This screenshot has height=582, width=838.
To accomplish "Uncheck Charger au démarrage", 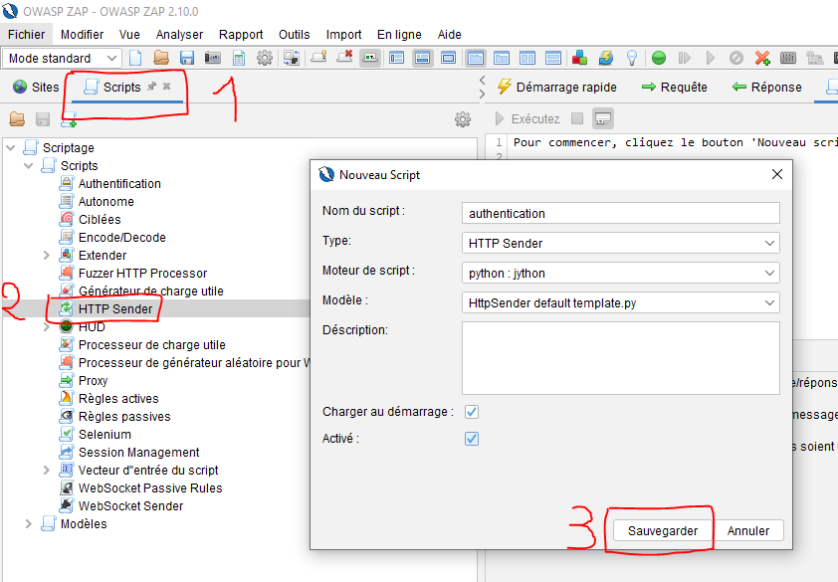I will click(x=471, y=411).
